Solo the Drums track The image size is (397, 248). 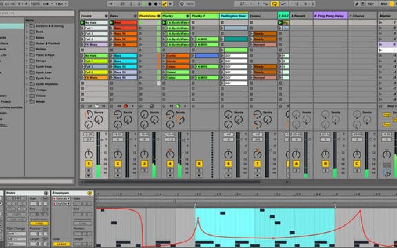[89, 170]
